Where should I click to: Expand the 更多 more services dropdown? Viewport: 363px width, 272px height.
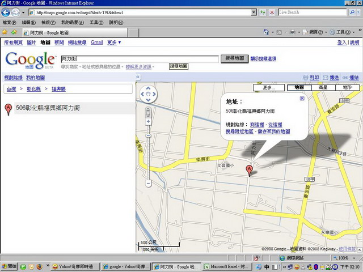114,42
